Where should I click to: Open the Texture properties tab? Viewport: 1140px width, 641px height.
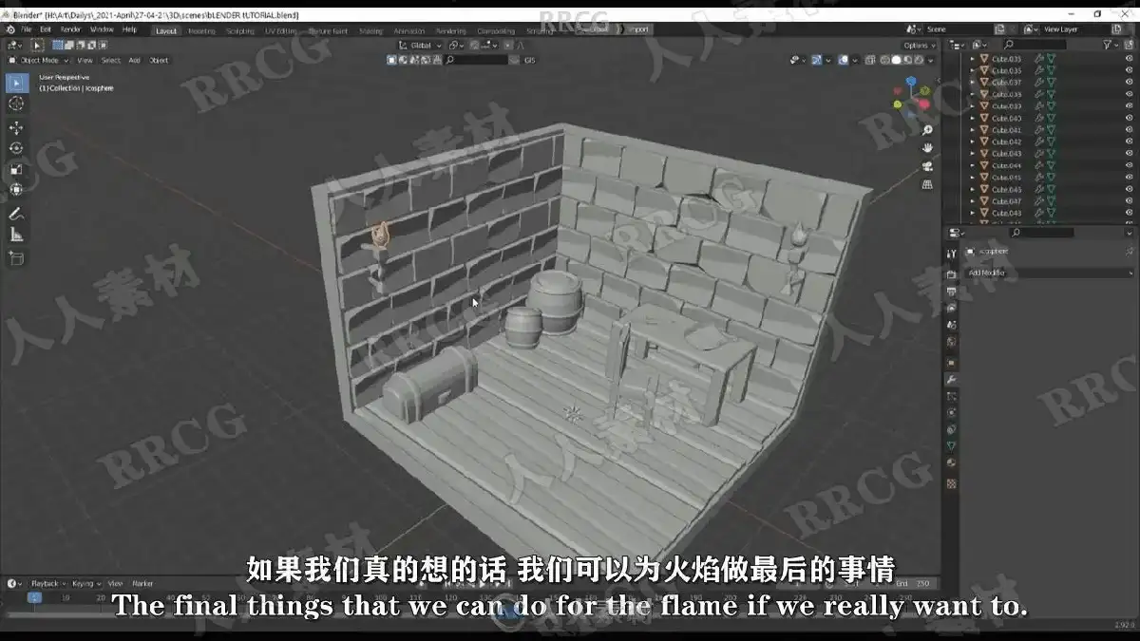pyautogui.click(x=951, y=483)
